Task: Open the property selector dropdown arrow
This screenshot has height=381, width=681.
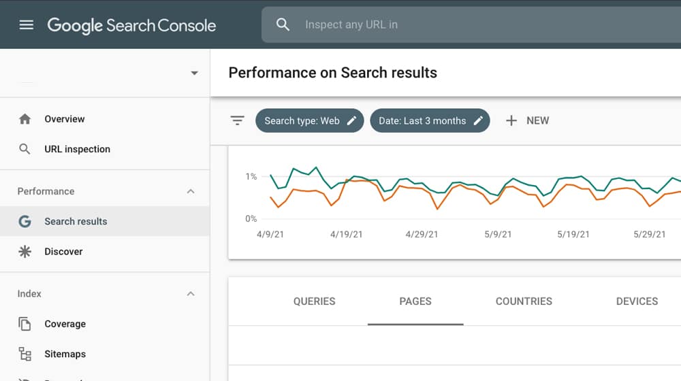Action: click(194, 73)
